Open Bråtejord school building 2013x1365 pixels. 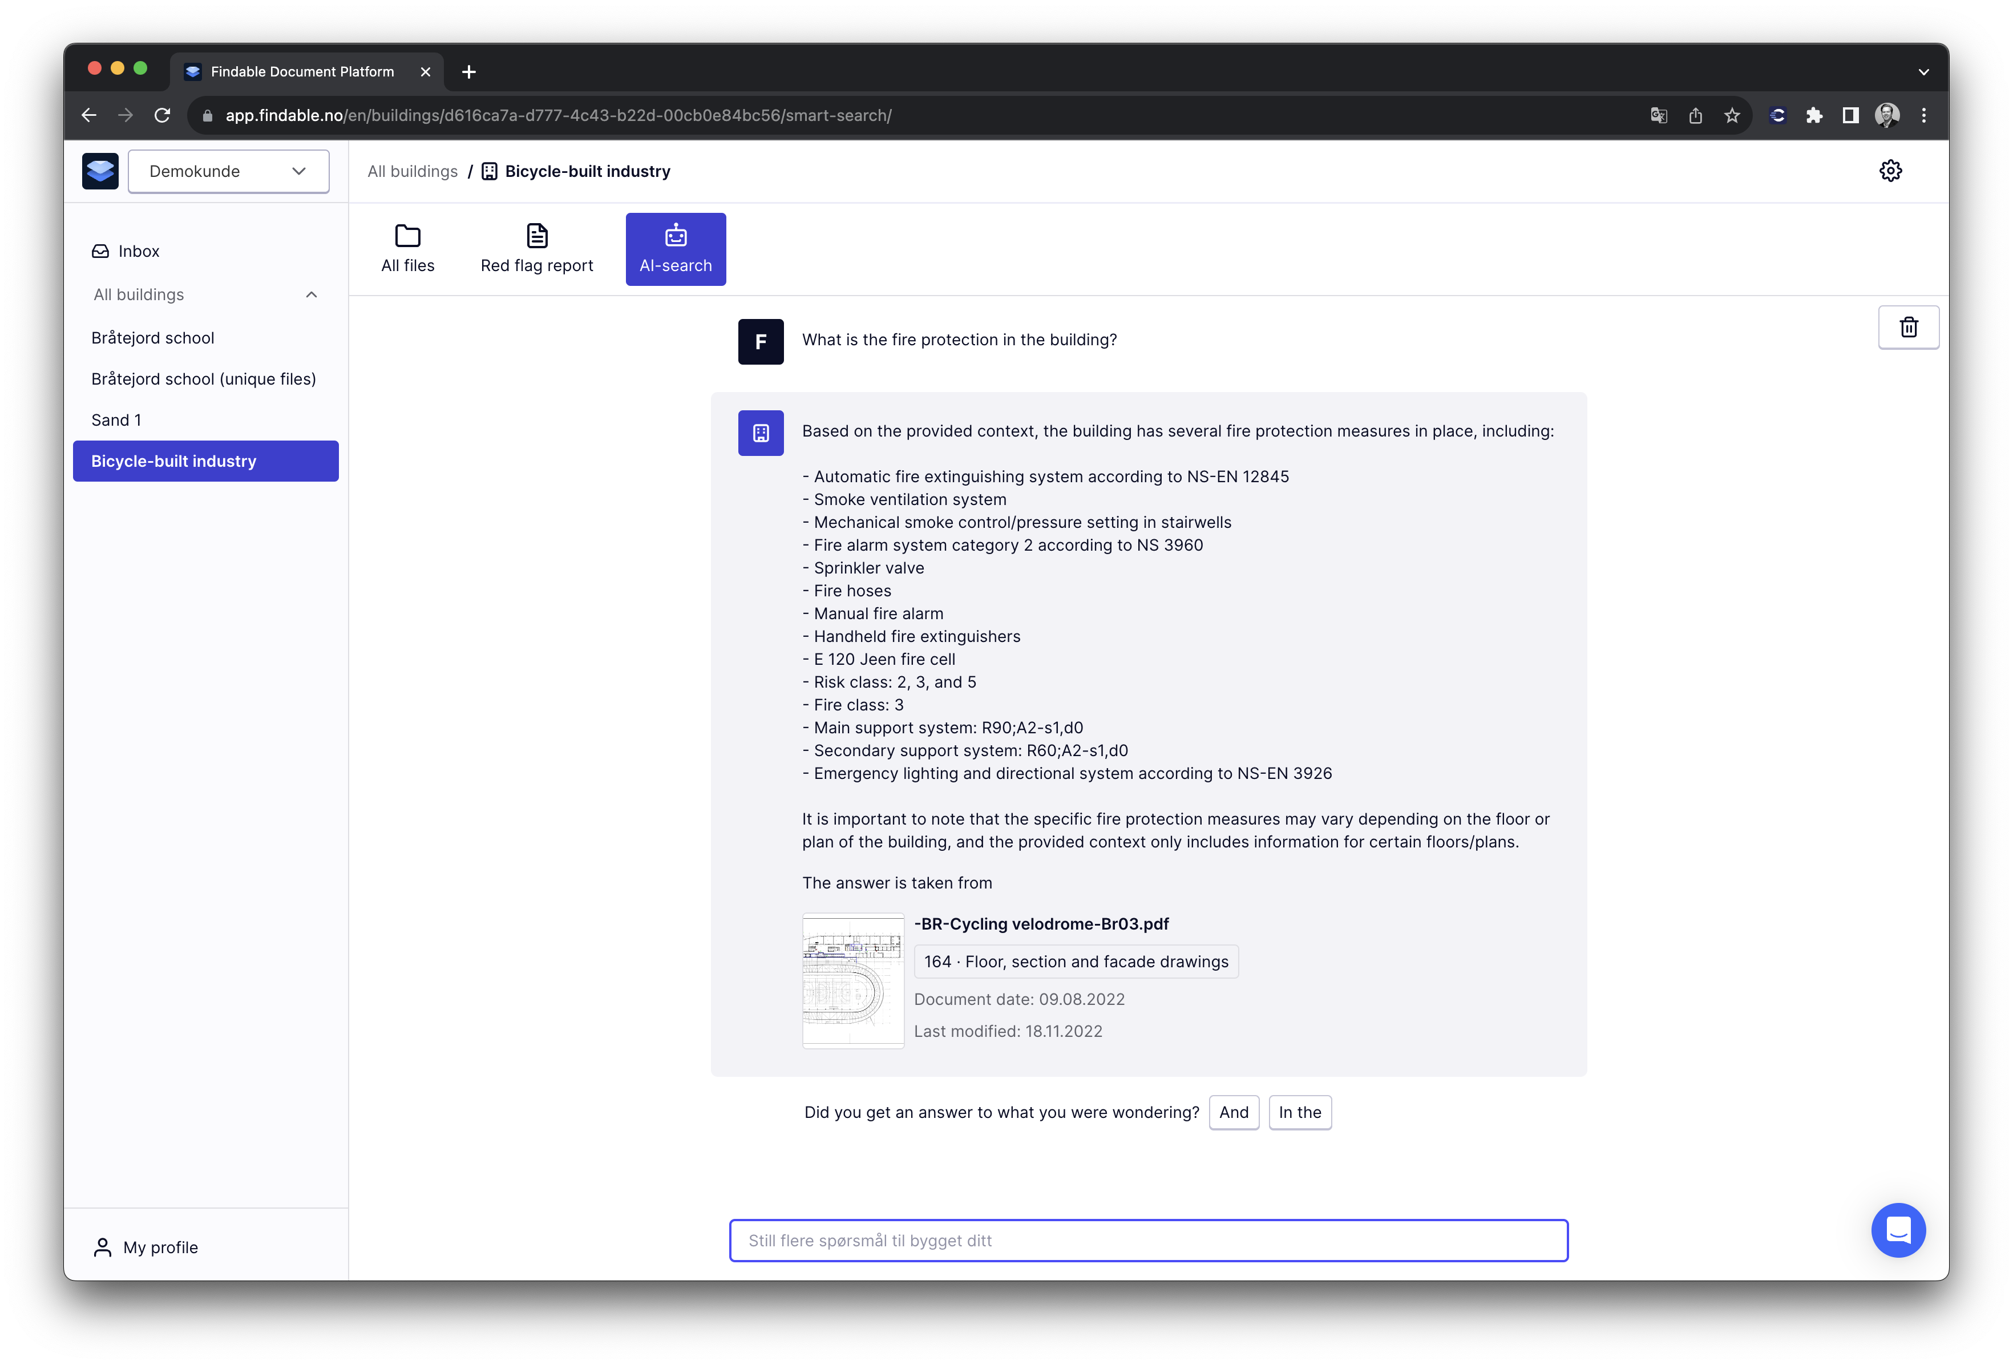(152, 338)
